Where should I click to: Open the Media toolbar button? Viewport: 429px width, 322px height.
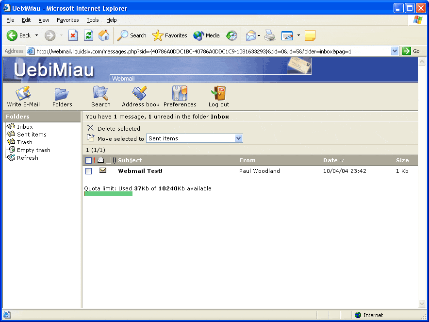click(x=206, y=35)
